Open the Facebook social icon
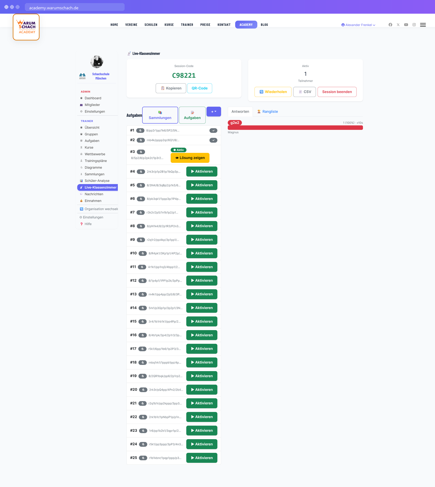This screenshot has height=487, width=435. click(390, 25)
